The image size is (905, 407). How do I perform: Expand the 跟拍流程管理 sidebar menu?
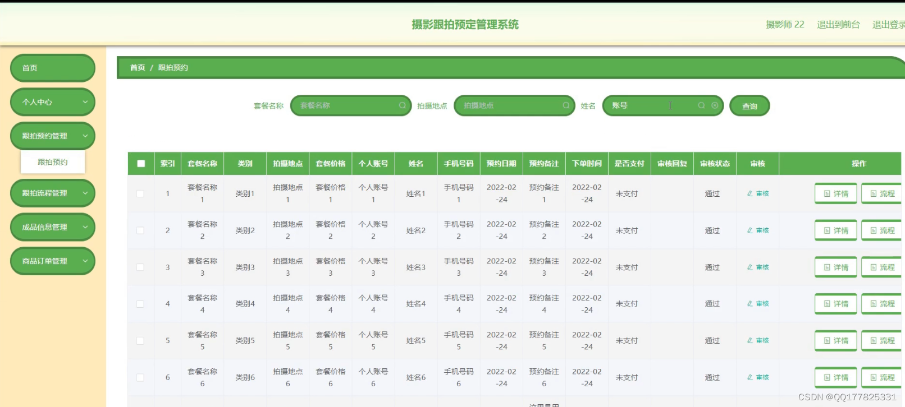click(x=53, y=193)
